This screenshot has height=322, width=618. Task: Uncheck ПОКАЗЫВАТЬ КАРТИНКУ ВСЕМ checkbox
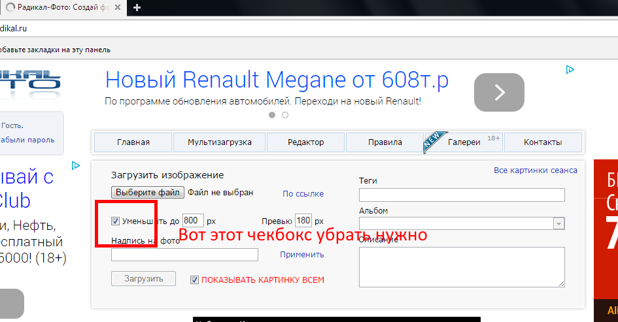194,280
